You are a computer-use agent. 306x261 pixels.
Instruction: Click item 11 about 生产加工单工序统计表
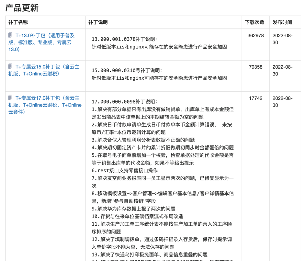click(x=162, y=228)
